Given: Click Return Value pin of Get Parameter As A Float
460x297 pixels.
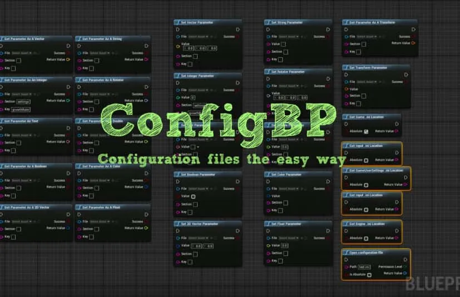Looking at the screenshot, I should point(146,228).
